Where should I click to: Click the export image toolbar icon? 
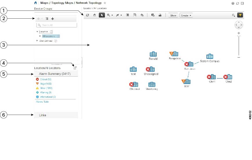point(153,15)
